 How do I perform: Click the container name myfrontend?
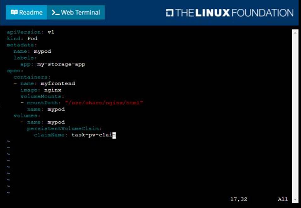[58, 84]
